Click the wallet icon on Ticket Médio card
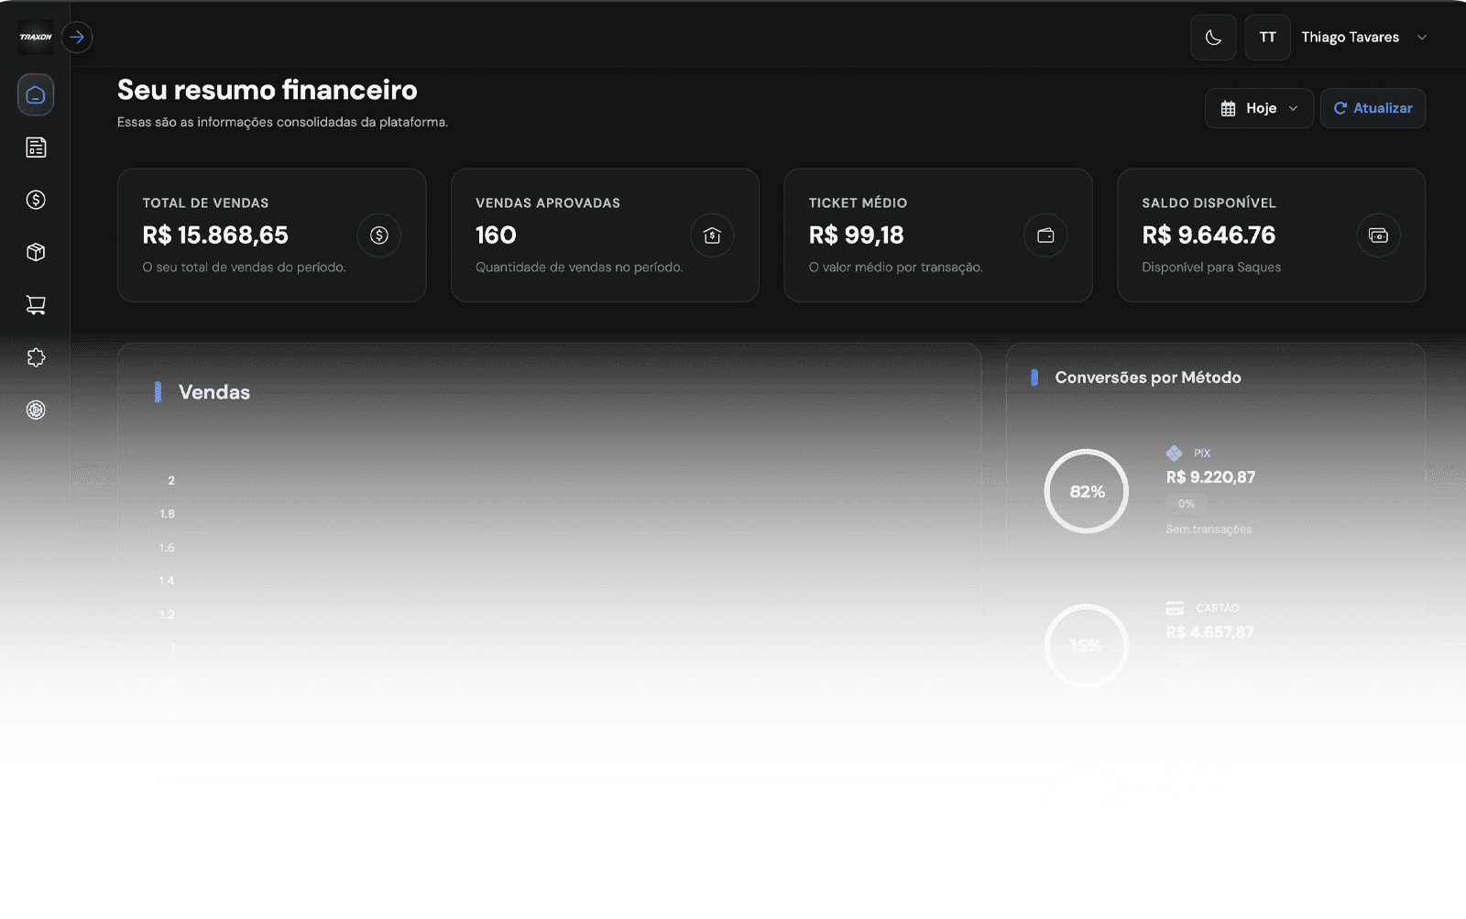 point(1046,235)
